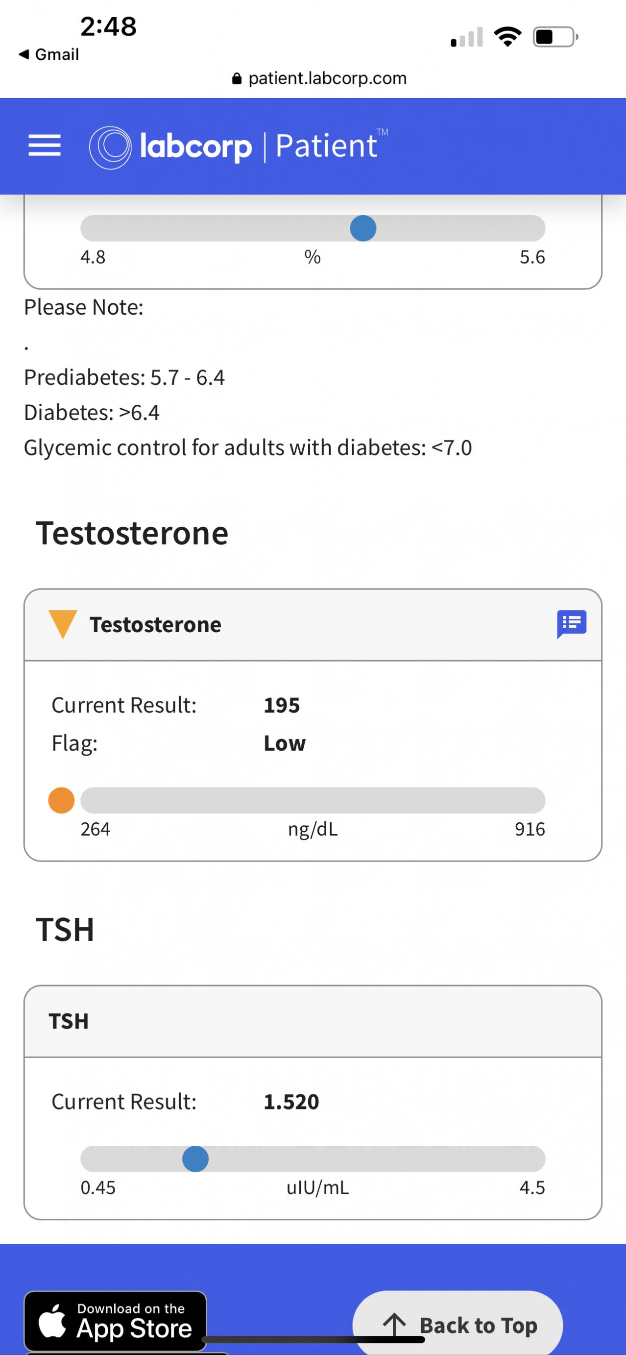Tap the battery status icon
Viewport: 626px width, 1355px height.
coord(555,37)
